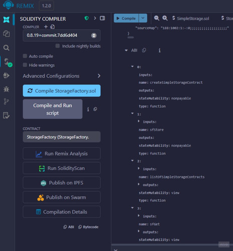The height and width of the screenshot is (251, 233).
Task: Collapse ABI item 0
Action: point(133,67)
